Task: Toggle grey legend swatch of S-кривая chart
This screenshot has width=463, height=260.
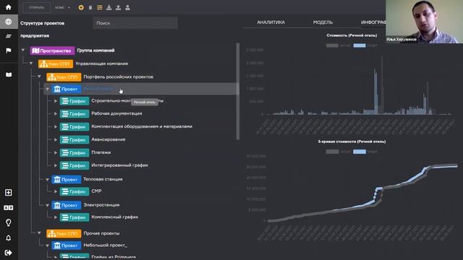Action: click(x=332, y=152)
